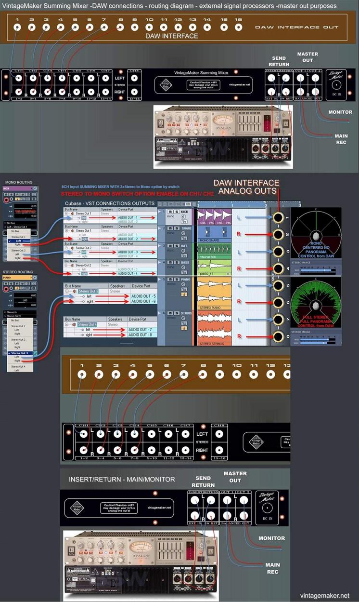The height and width of the screenshot is (602, 359).
Task: Click the speaker icon on Stereo Out 4 bus
Action: click(x=74, y=324)
